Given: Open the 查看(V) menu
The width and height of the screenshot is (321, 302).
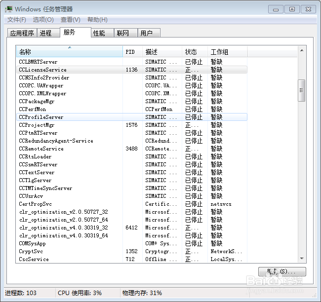Looking at the screenshot, I should 71,20.
